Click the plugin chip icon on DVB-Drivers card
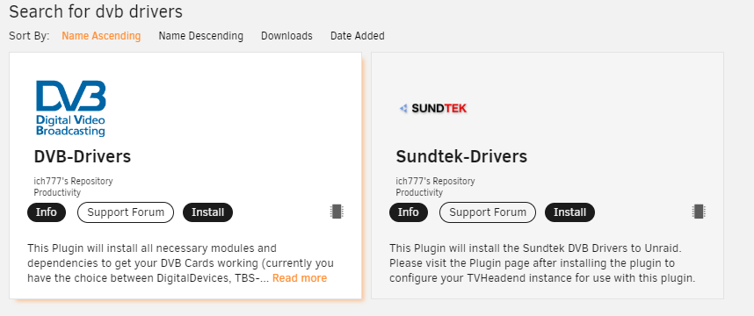 click(337, 212)
